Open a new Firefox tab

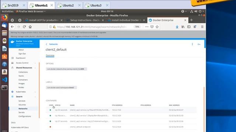point(191,20)
